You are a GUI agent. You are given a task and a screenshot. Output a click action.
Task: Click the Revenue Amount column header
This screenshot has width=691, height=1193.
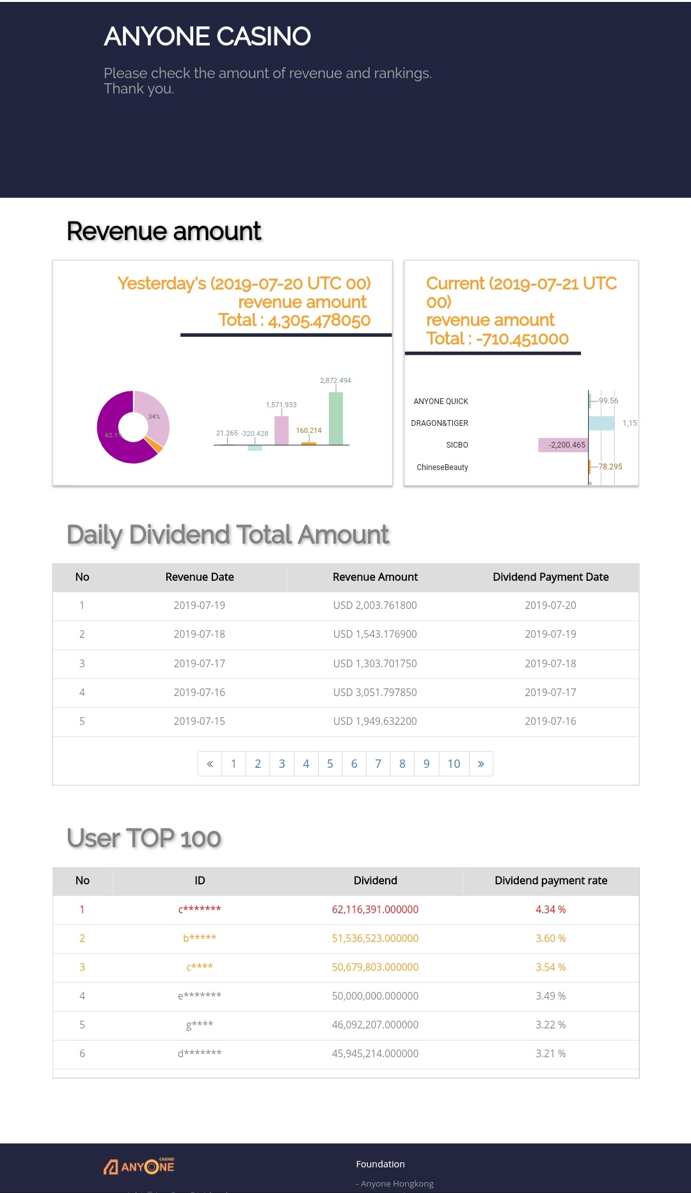click(x=375, y=577)
